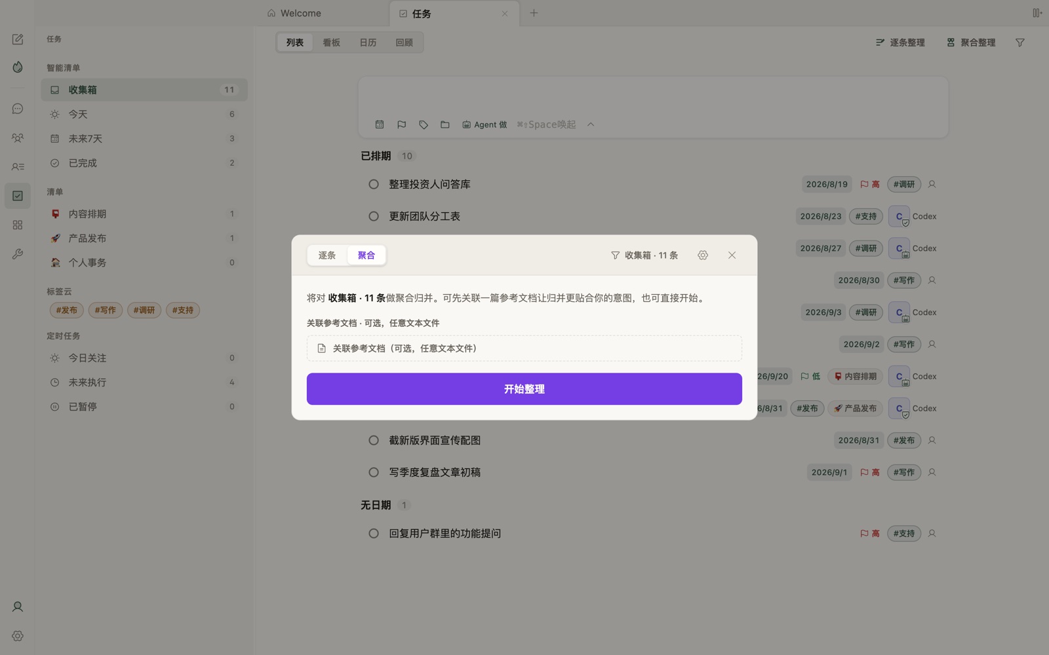This screenshot has width=1049, height=655.
Task: Open the wrench tools icon in left rail
Action: click(x=18, y=253)
